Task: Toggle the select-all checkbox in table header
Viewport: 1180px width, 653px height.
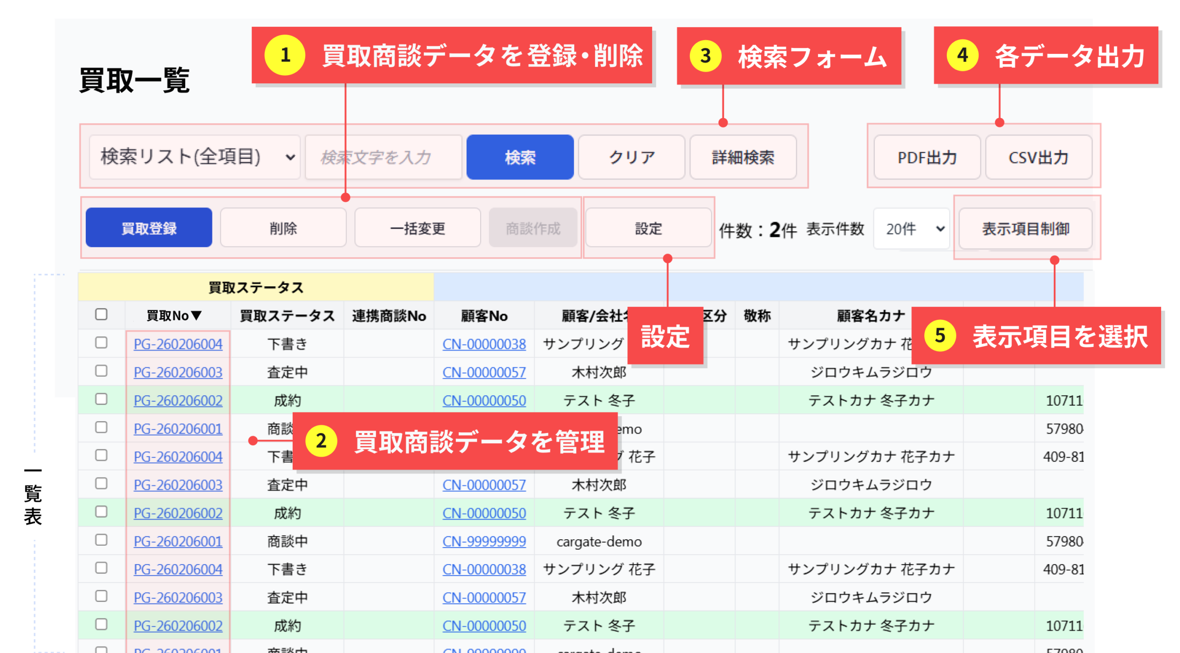Action: coord(101,314)
